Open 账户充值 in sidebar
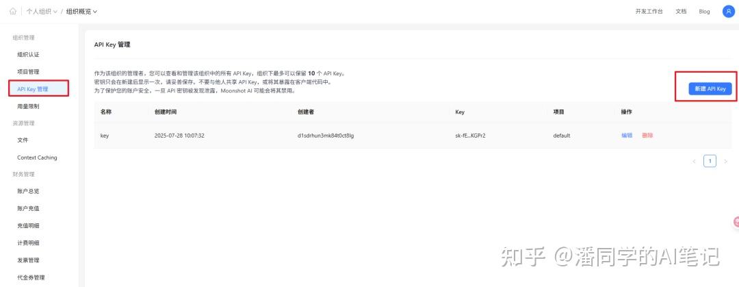 [x=28, y=208]
